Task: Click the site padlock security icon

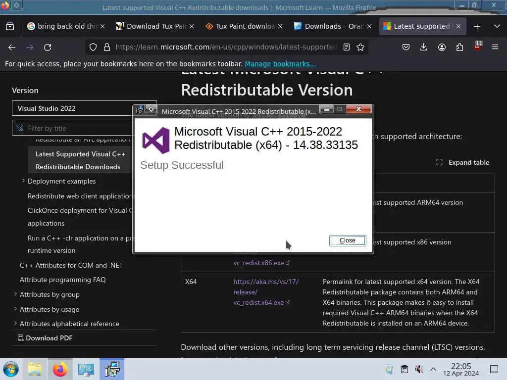Action: [x=107, y=47]
